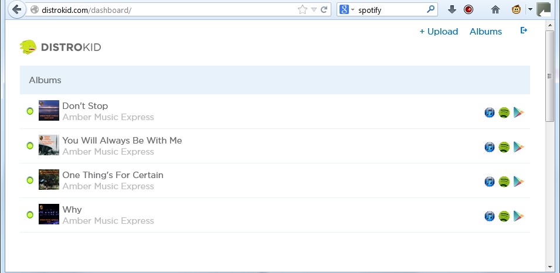
Task: Open the Spotify link for Don't Stop
Action: [504, 112]
